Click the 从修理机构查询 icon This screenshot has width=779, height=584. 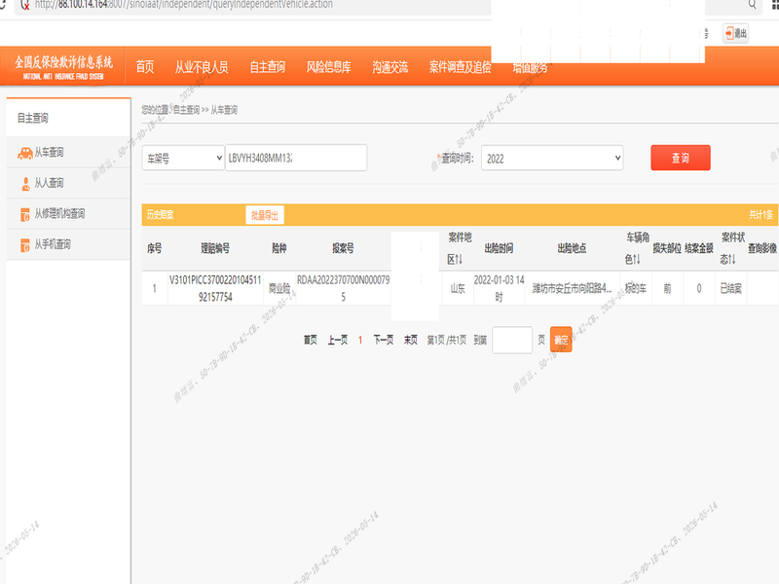pos(25,214)
